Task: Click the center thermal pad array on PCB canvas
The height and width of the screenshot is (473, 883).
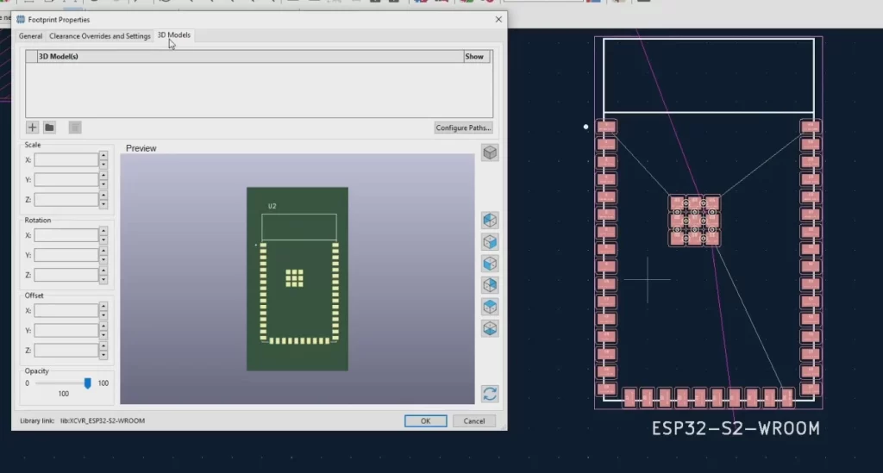Action: tap(694, 221)
